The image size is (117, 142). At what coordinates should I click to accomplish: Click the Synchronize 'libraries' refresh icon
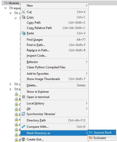[x=23, y=114]
